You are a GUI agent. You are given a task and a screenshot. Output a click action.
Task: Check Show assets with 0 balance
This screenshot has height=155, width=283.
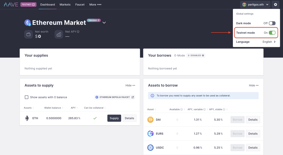coord(27,97)
